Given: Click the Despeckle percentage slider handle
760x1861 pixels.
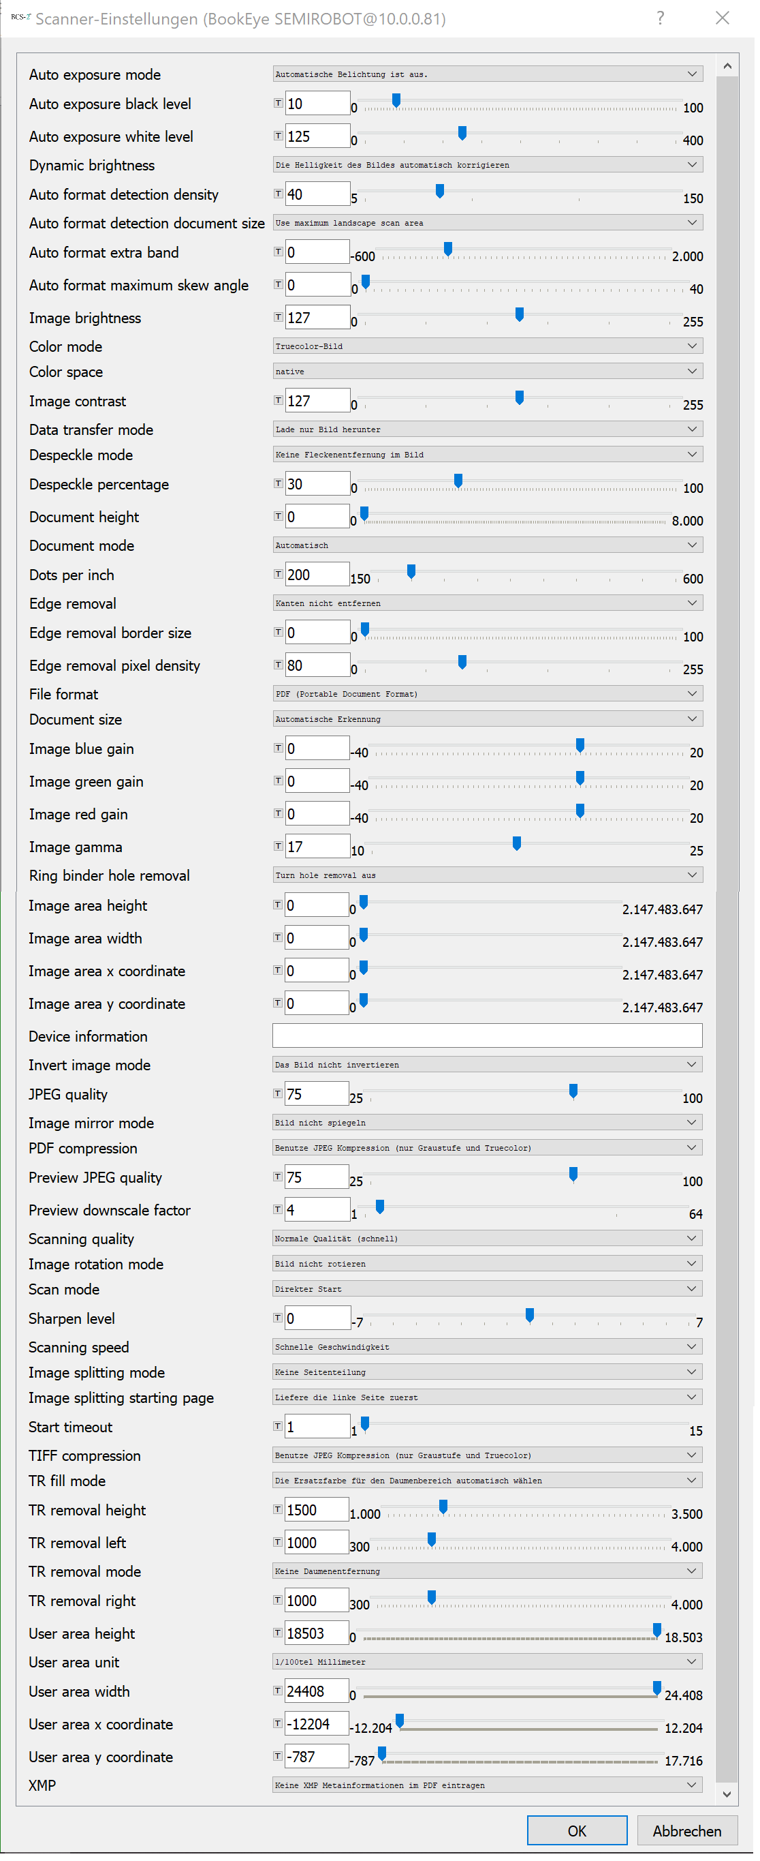Looking at the screenshot, I should click(x=458, y=481).
